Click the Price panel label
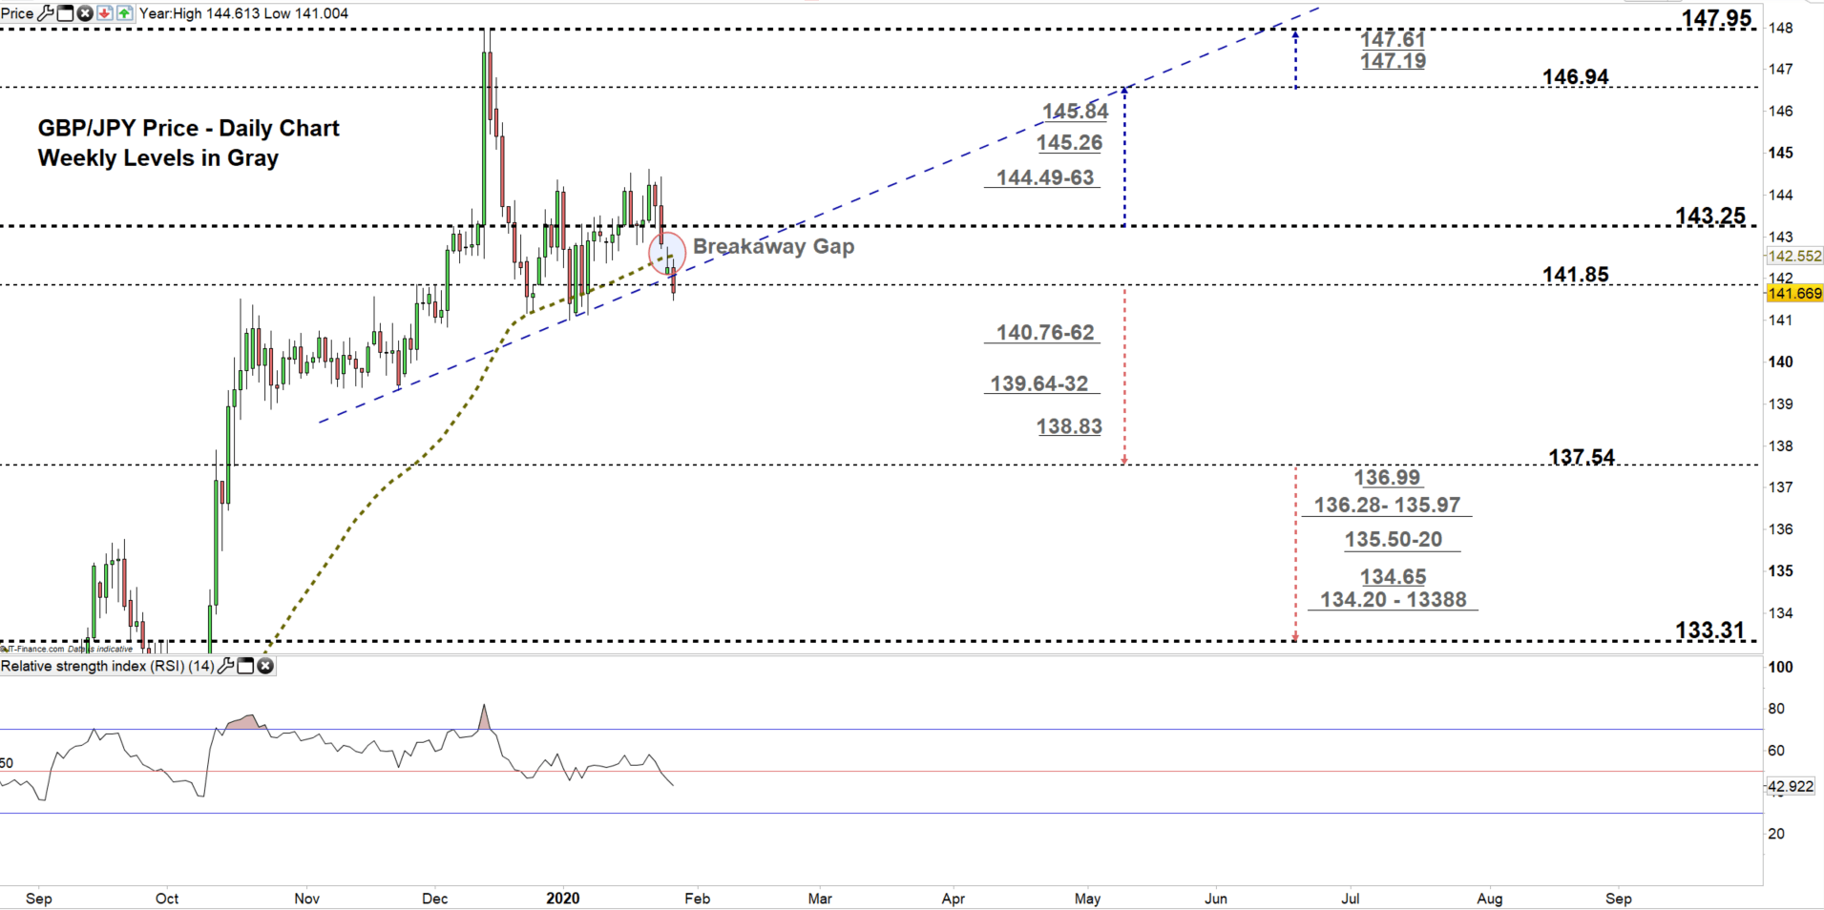The height and width of the screenshot is (910, 1824). click(17, 13)
